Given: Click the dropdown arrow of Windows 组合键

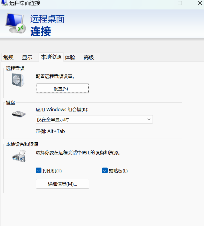Looking at the screenshot, I should click(x=149, y=119).
